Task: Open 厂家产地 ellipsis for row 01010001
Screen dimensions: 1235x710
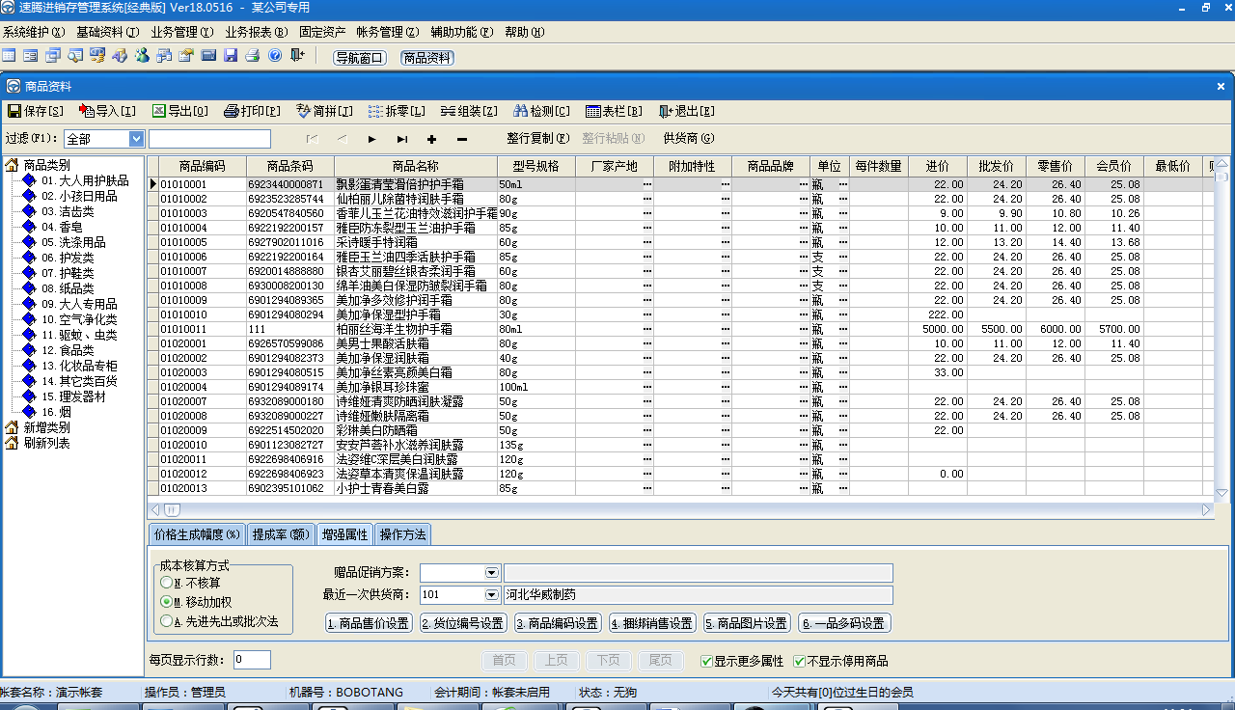Action: [647, 183]
